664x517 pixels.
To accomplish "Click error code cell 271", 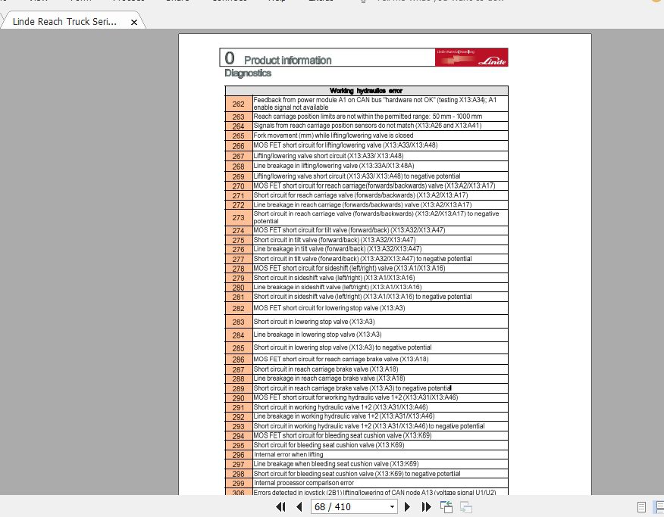I will (239, 196).
